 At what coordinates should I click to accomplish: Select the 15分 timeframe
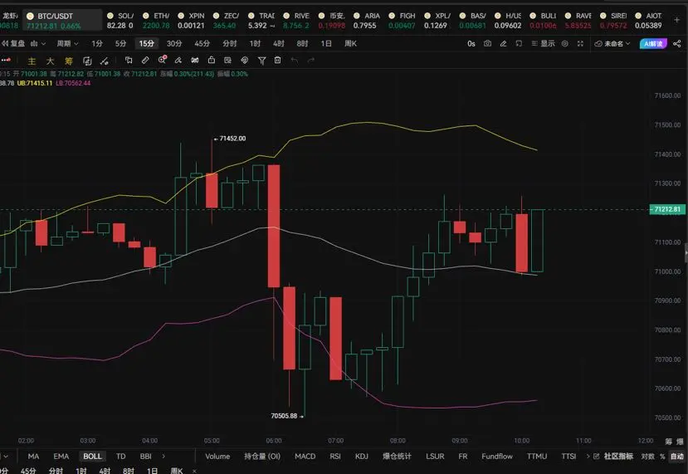pyautogui.click(x=147, y=43)
